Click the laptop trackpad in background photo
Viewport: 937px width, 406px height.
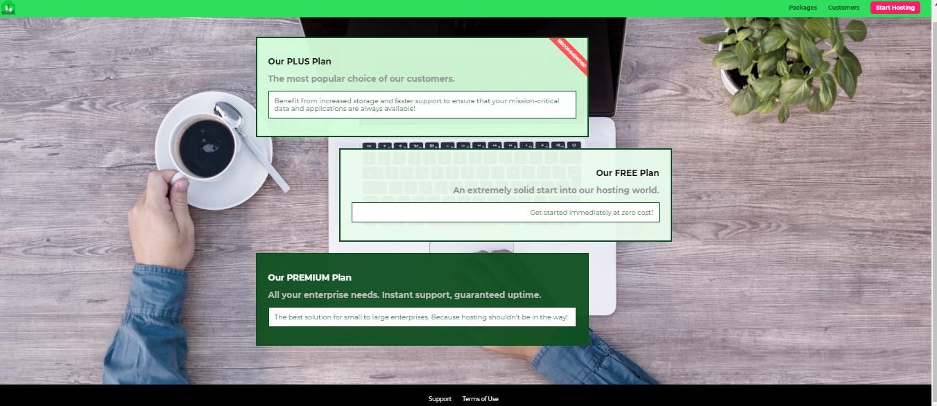coord(472,248)
